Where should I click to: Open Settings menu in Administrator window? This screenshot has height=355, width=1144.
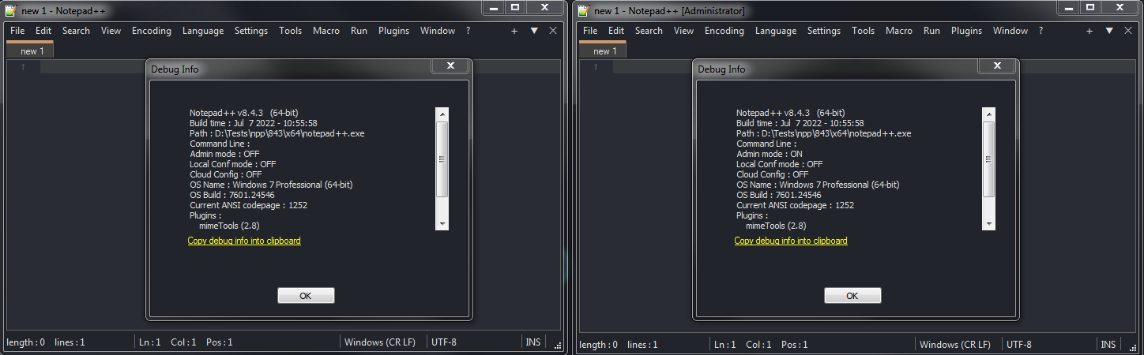click(824, 31)
